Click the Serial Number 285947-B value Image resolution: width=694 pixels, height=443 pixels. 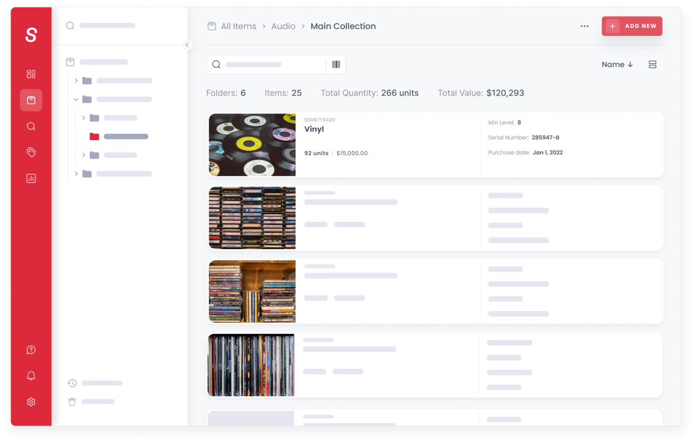(x=545, y=138)
